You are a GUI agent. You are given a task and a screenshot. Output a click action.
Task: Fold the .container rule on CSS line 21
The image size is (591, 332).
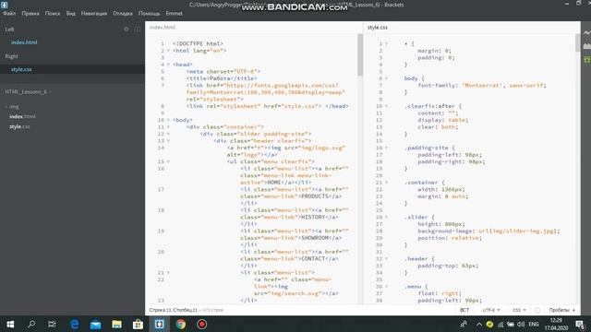386,183
